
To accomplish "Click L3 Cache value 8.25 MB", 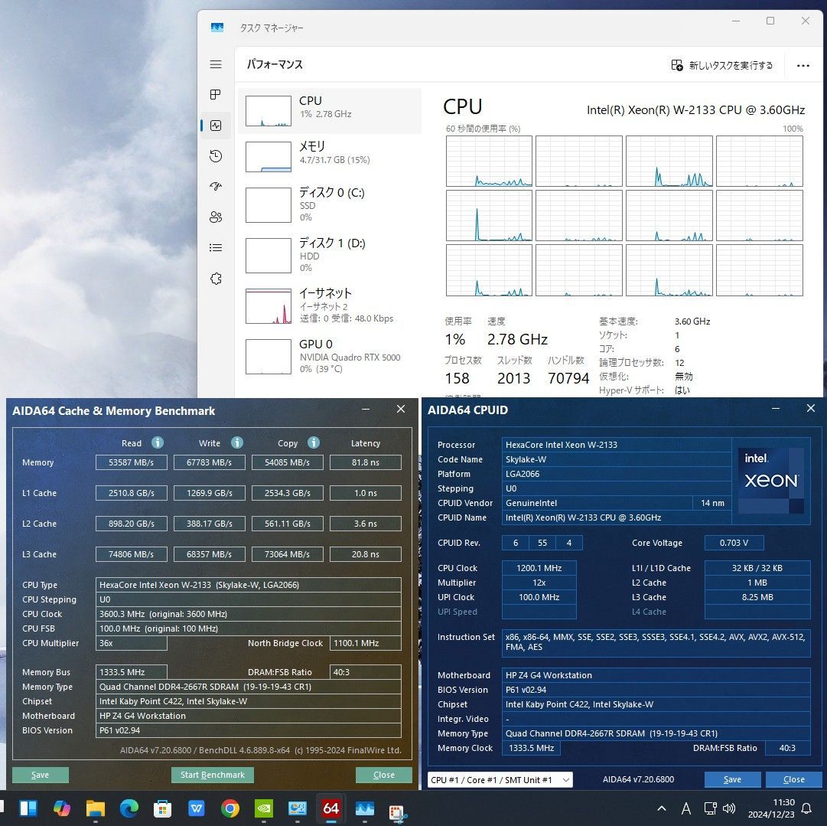I will click(757, 597).
